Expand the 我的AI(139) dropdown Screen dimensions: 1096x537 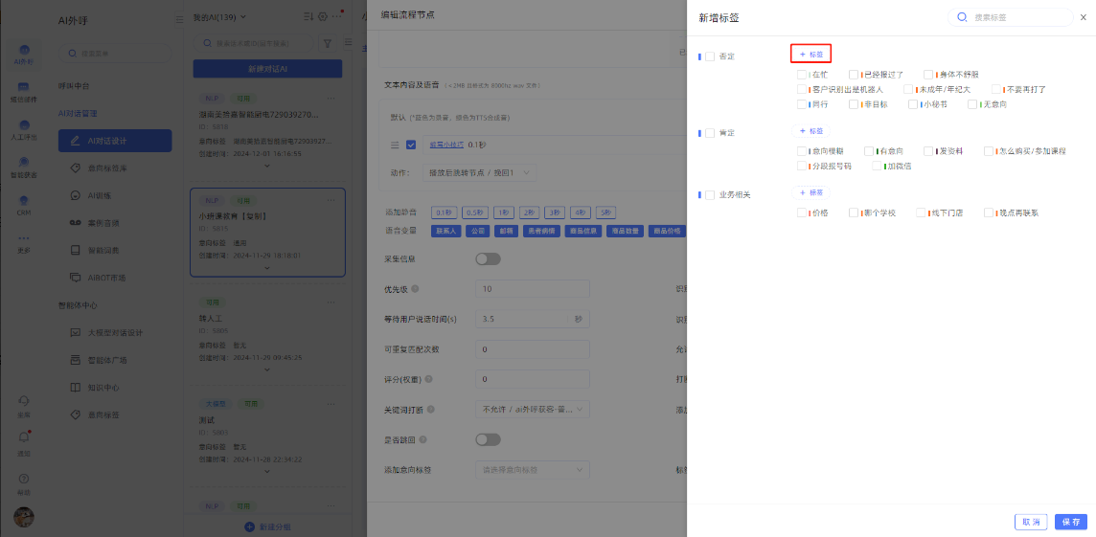click(x=220, y=17)
